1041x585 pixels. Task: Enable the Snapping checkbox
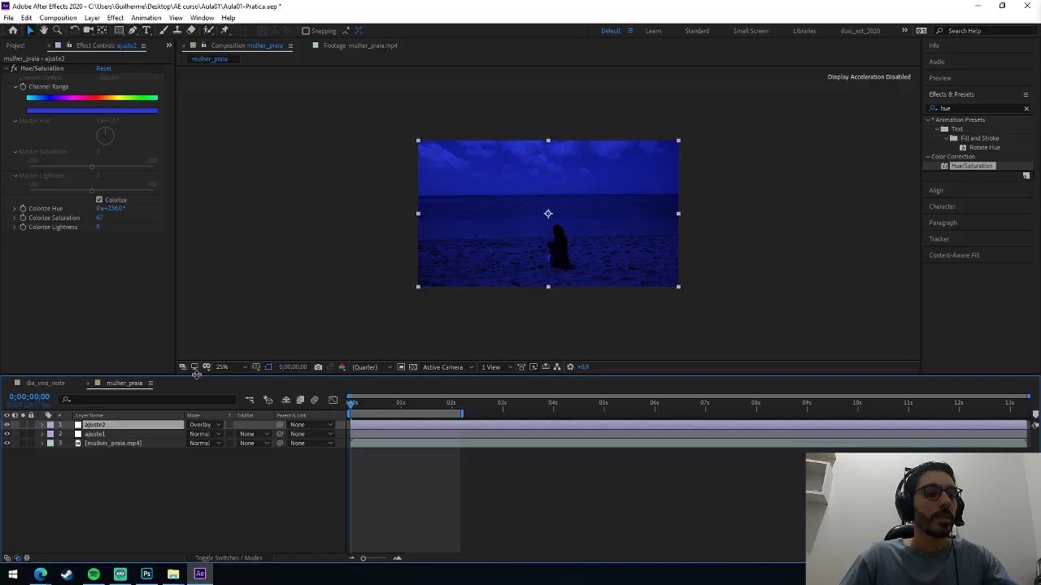pos(306,31)
